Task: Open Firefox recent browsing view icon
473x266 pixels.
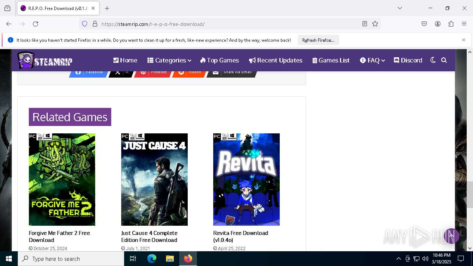Action: (7, 8)
